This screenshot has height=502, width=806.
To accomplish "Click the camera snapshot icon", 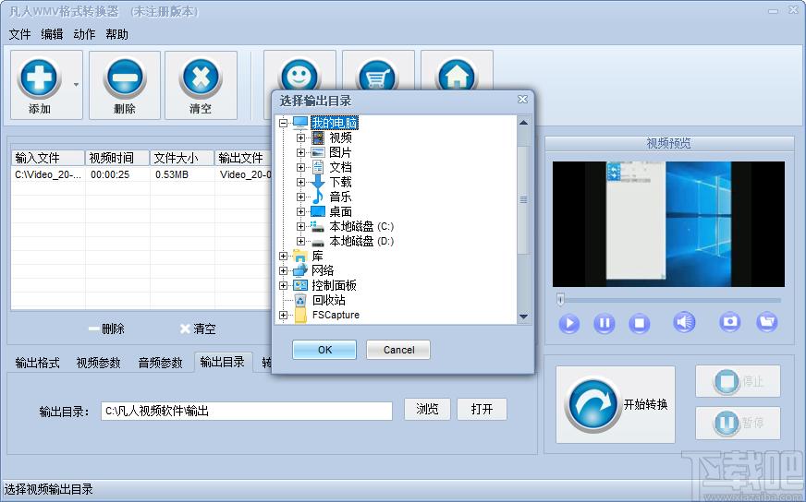I will (x=729, y=322).
